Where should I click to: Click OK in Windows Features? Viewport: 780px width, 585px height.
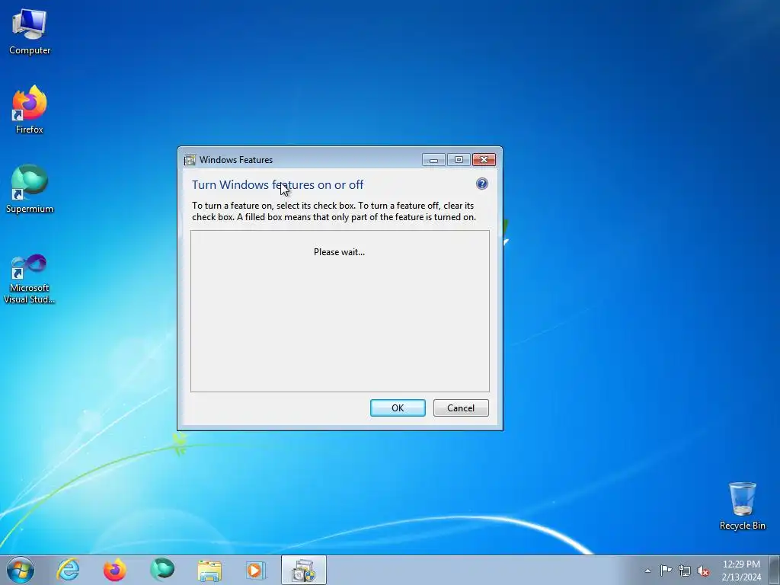[398, 408]
